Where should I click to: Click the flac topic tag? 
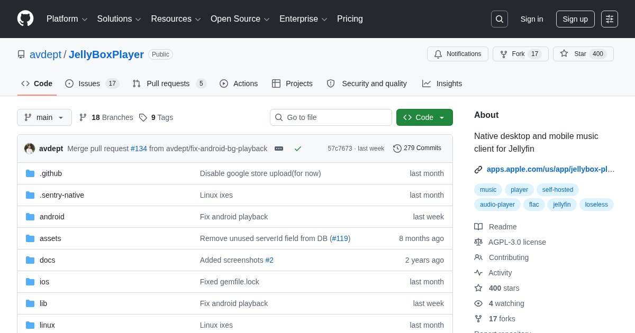[x=534, y=205]
